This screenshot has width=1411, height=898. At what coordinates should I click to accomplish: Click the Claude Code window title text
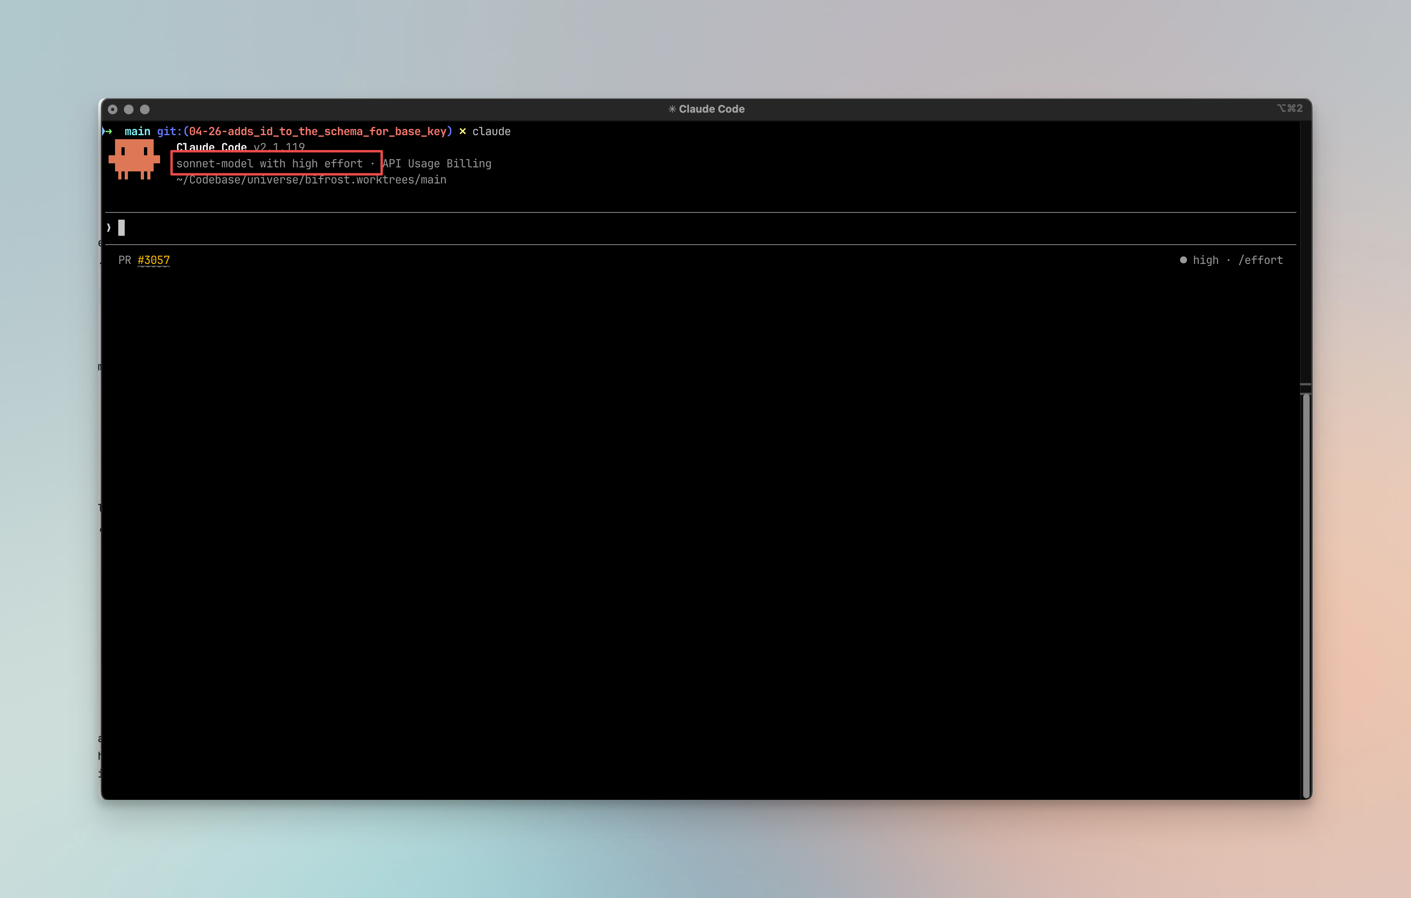point(712,109)
